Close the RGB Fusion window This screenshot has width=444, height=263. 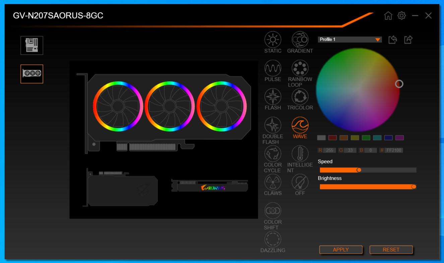tap(428, 16)
